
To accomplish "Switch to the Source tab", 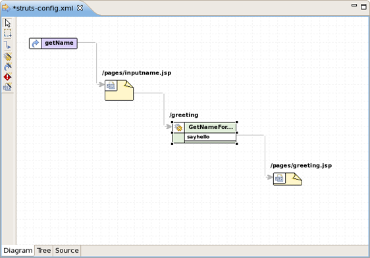I will click(x=66, y=251).
